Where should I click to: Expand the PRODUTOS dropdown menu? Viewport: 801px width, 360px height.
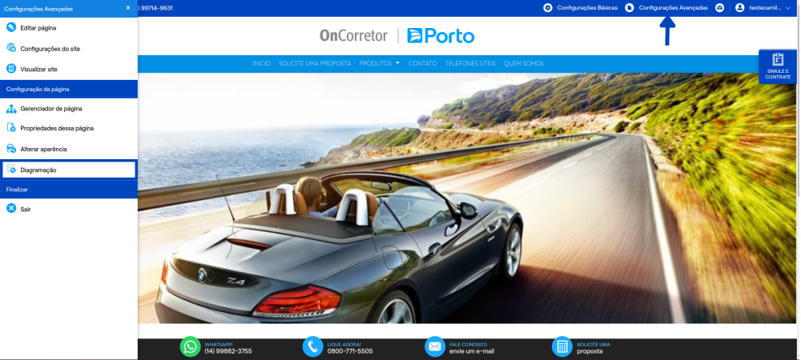[x=380, y=63]
